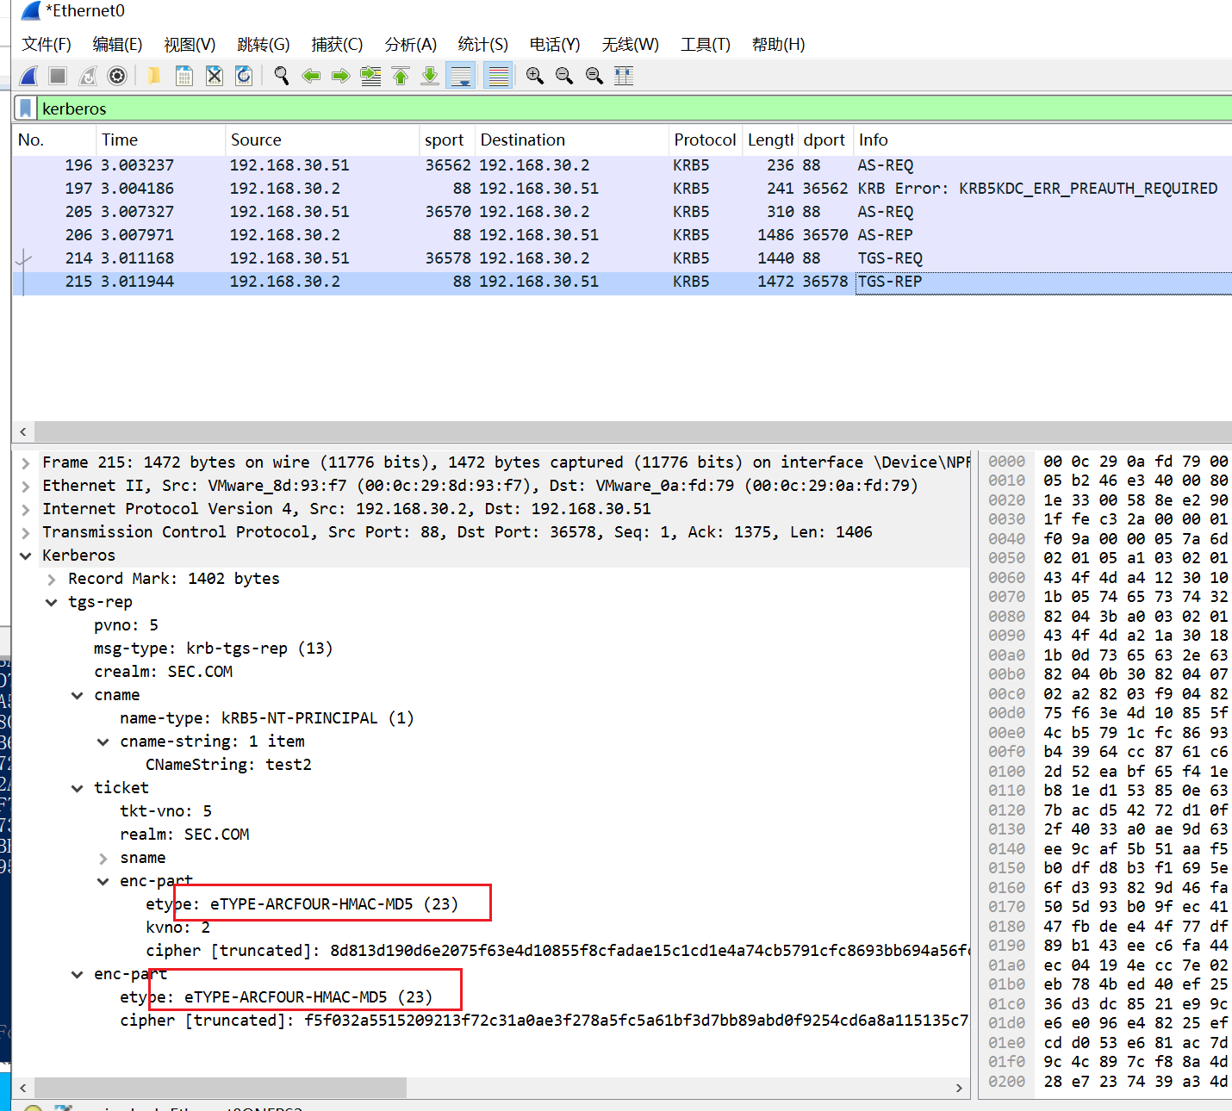Click the open capture file folder icon

tap(153, 76)
